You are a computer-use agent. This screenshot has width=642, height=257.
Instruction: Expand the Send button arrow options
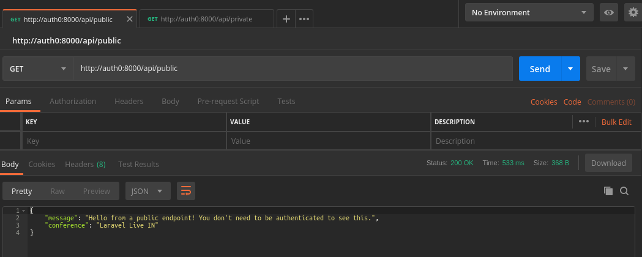570,69
